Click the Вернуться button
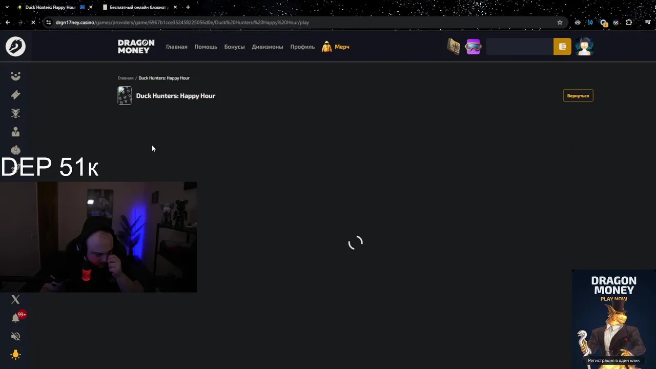This screenshot has width=656, height=369. (578, 96)
